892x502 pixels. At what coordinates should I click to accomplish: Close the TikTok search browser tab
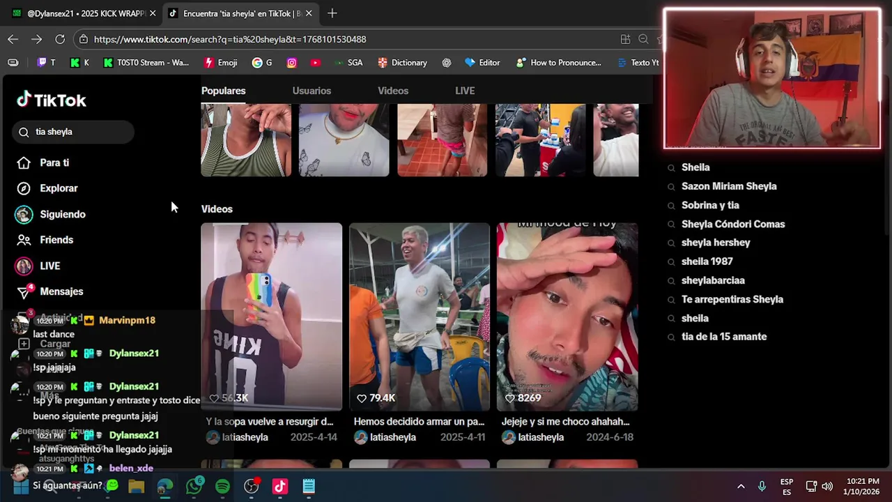(309, 13)
